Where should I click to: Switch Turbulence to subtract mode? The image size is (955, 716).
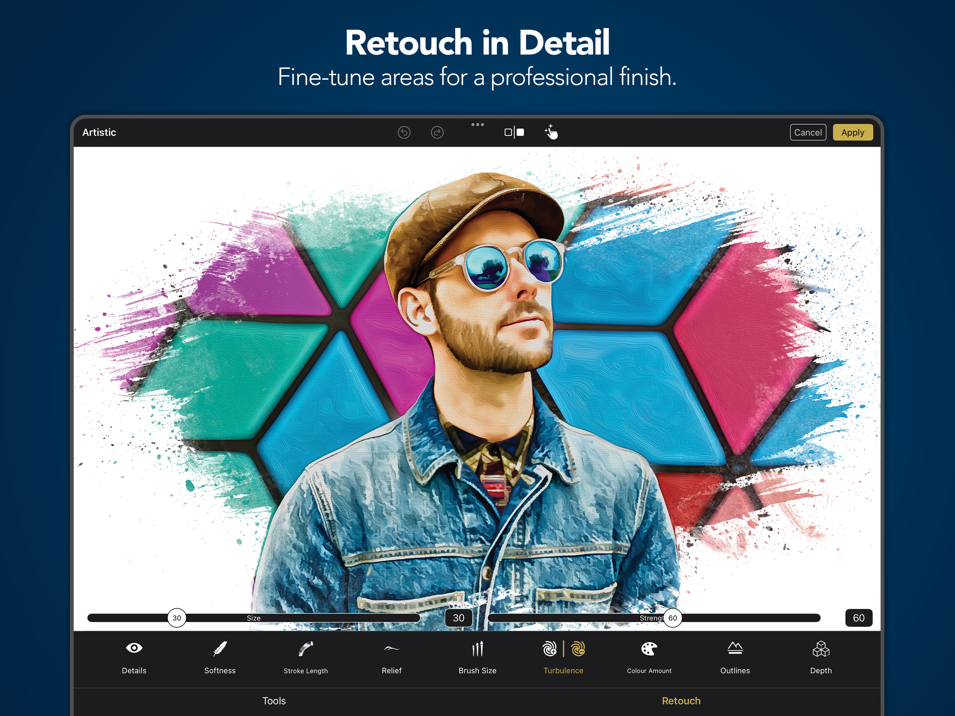tap(578, 649)
